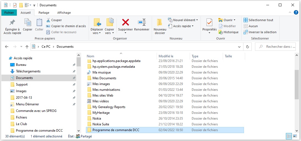The width and height of the screenshot is (301, 141).
Task: Click the quick access properties checkmark icon
Action: click(15, 5)
